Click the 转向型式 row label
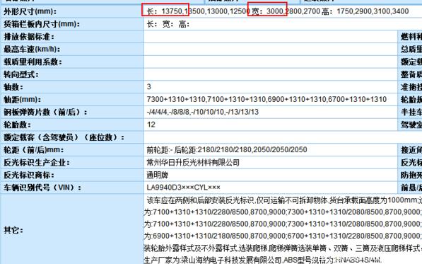Viewport: 422px width, 264px height. (x=21, y=74)
